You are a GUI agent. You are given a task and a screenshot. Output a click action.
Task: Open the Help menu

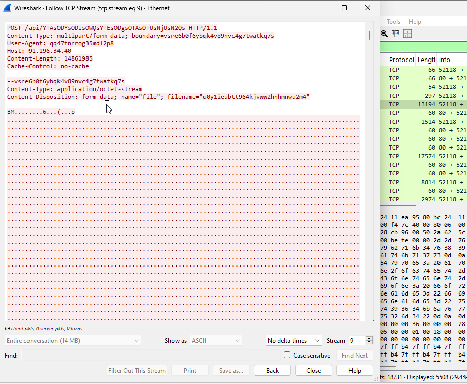415,22
